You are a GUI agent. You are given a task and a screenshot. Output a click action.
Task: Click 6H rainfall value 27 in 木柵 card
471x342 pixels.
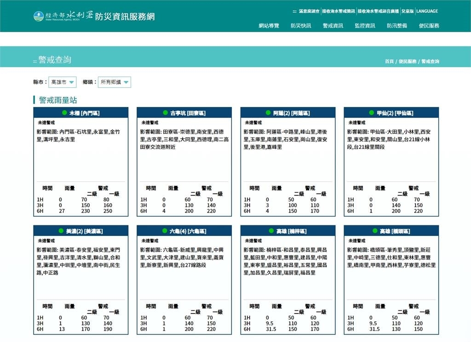click(x=62, y=211)
